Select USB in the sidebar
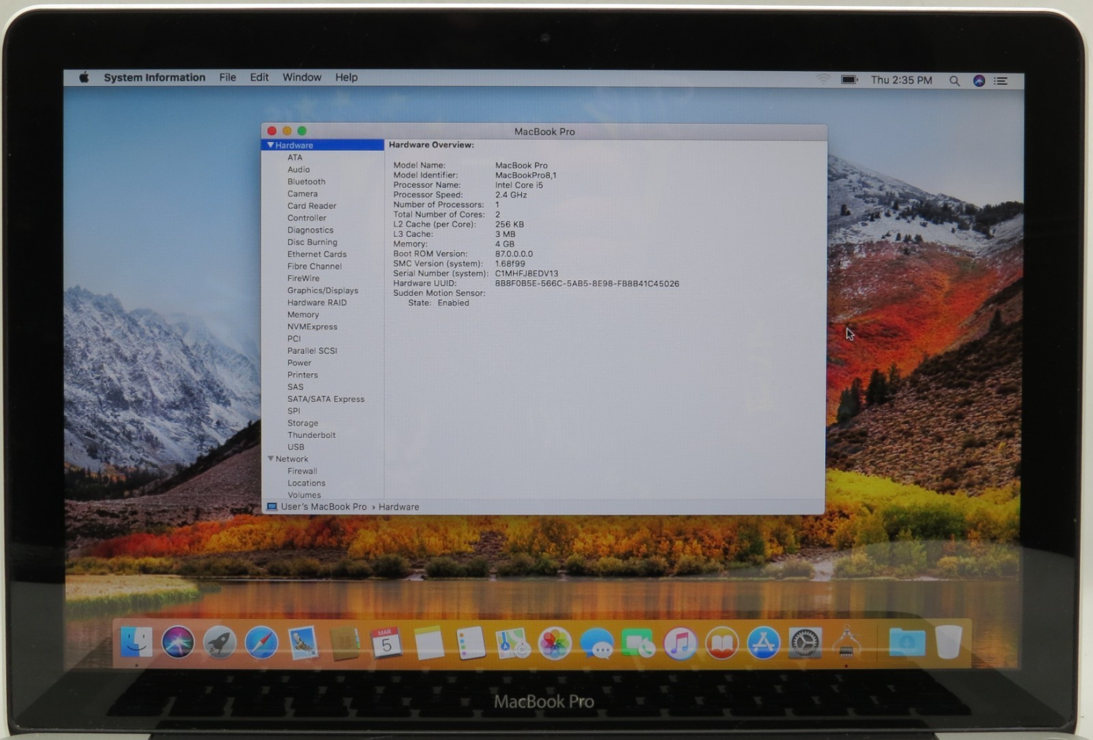The height and width of the screenshot is (740, 1093). (x=296, y=447)
